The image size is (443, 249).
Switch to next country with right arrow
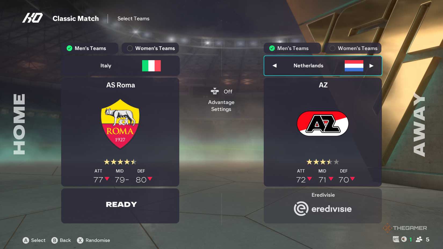pos(371,66)
